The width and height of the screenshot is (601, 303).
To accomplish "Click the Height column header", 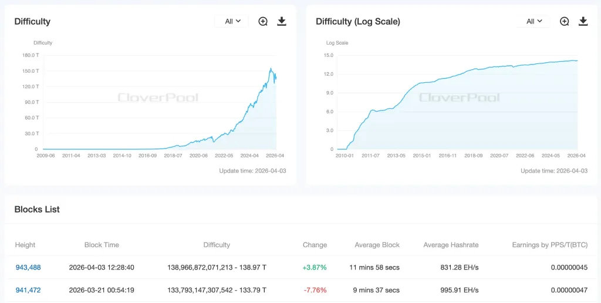I will click(x=25, y=245).
